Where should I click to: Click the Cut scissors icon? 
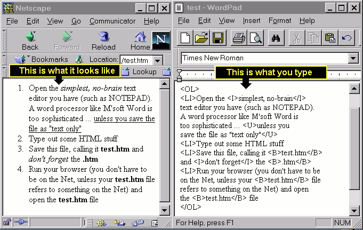297,37
